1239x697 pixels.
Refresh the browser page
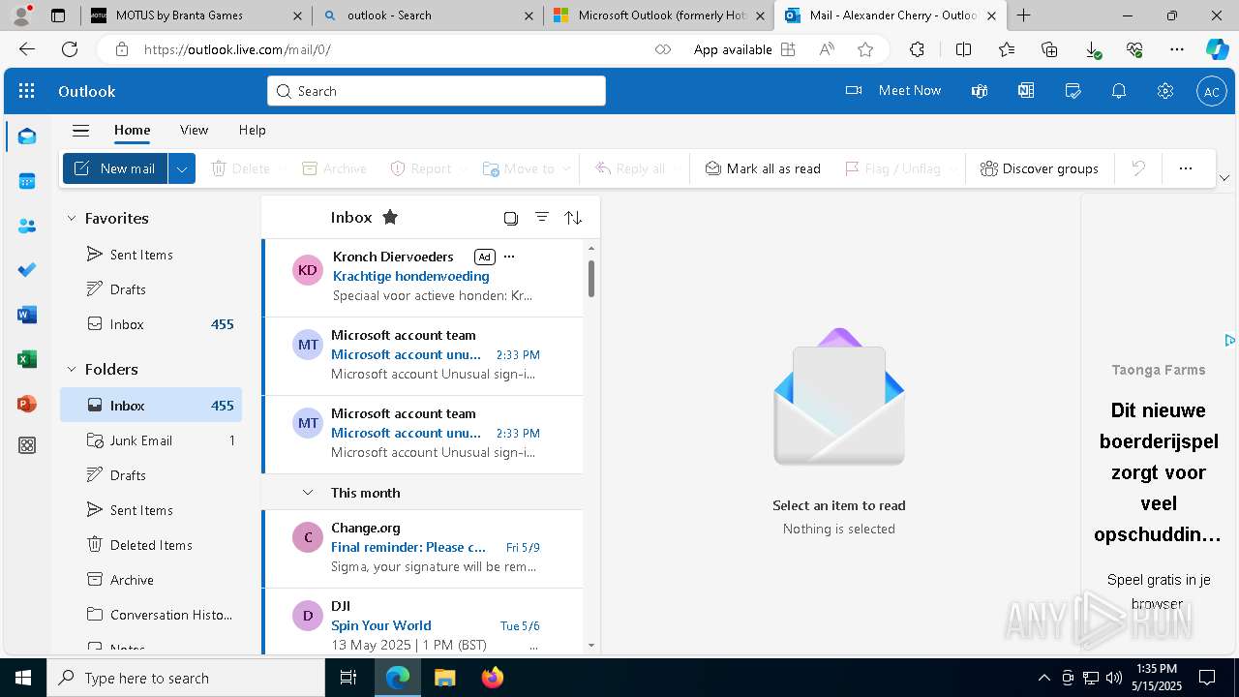click(70, 49)
